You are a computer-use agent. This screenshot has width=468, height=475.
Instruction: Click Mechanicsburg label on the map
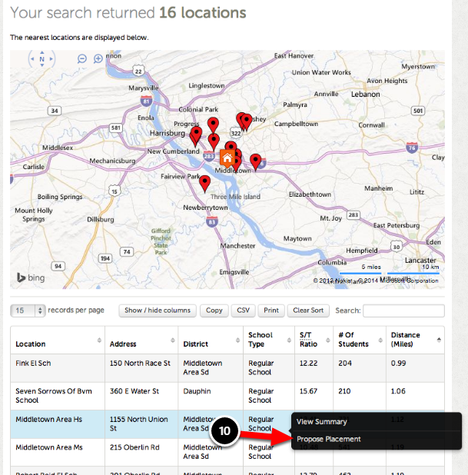(x=112, y=161)
